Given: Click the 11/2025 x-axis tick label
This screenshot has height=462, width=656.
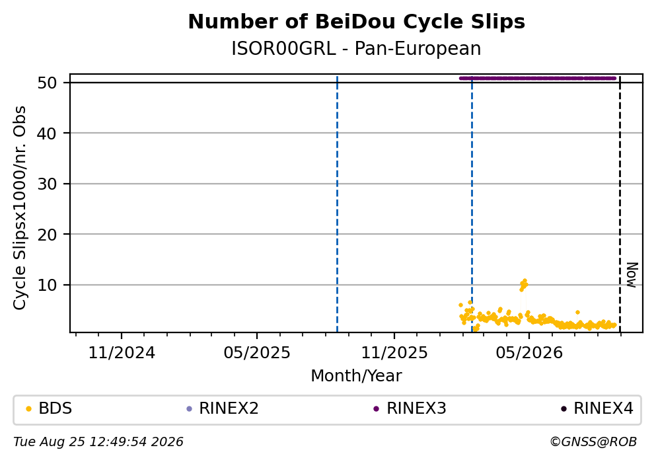Looking at the screenshot, I should [x=394, y=353].
